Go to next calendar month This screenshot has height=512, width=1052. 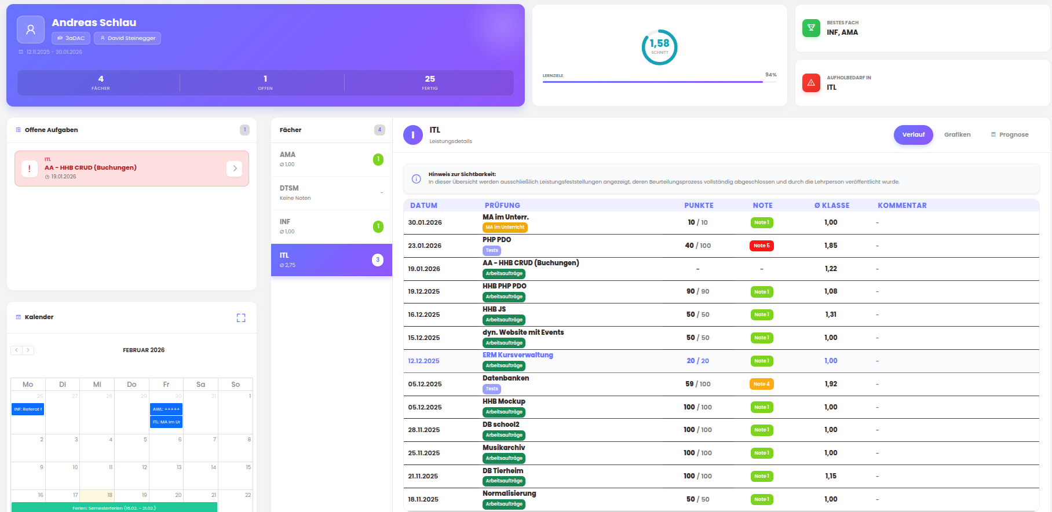pos(28,350)
